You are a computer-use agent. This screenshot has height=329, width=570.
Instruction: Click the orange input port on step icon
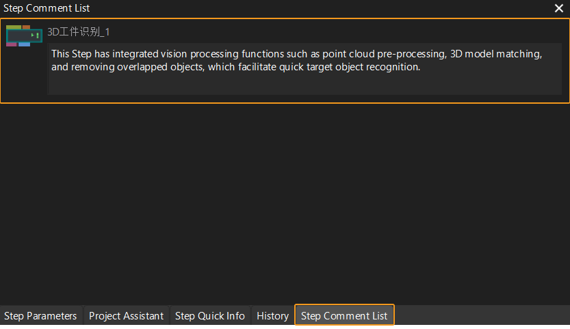(x=27, y=27)
